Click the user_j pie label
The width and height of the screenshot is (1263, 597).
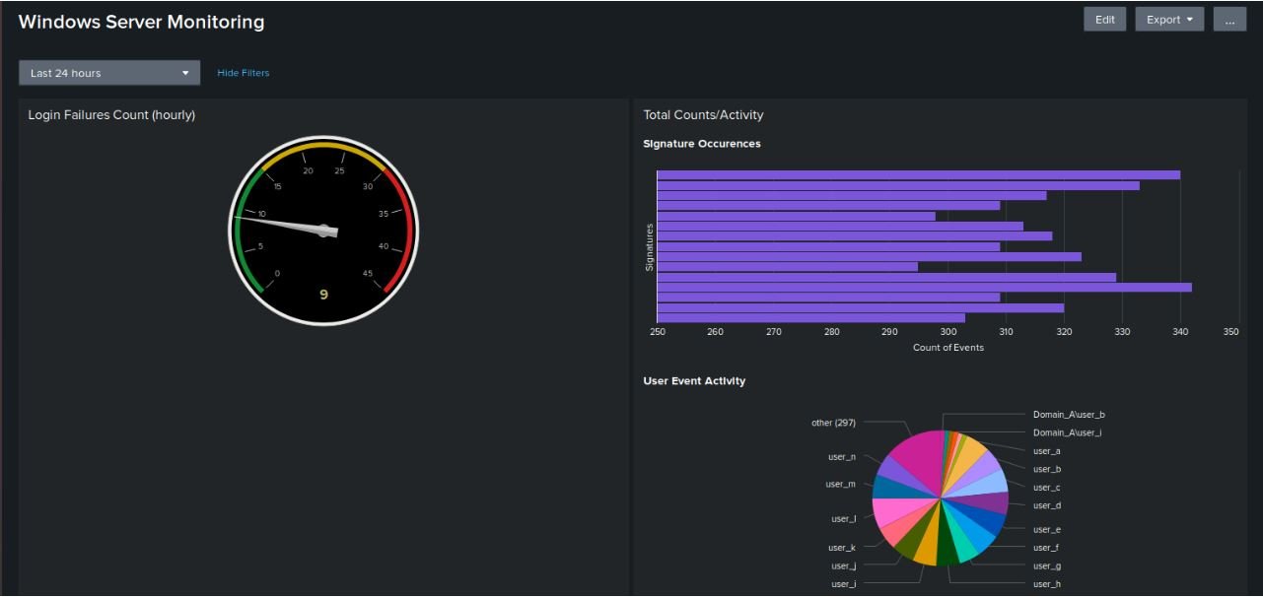[843, 566]
